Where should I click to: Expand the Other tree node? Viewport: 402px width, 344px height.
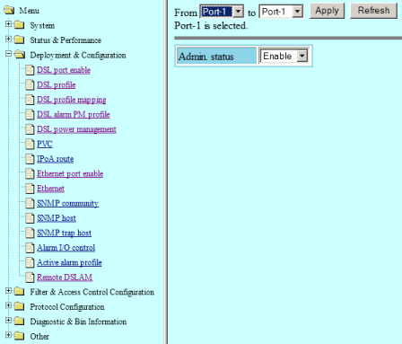coord(8,335)
